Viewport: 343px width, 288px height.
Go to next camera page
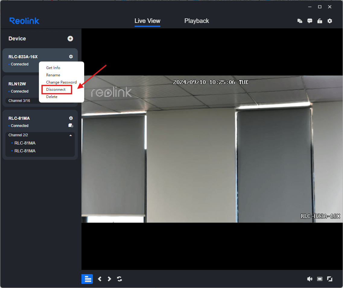(x=110, y=279)
